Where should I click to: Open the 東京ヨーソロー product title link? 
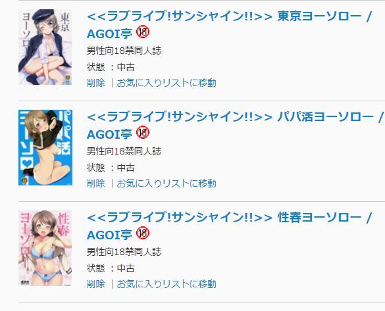(229, 25)
